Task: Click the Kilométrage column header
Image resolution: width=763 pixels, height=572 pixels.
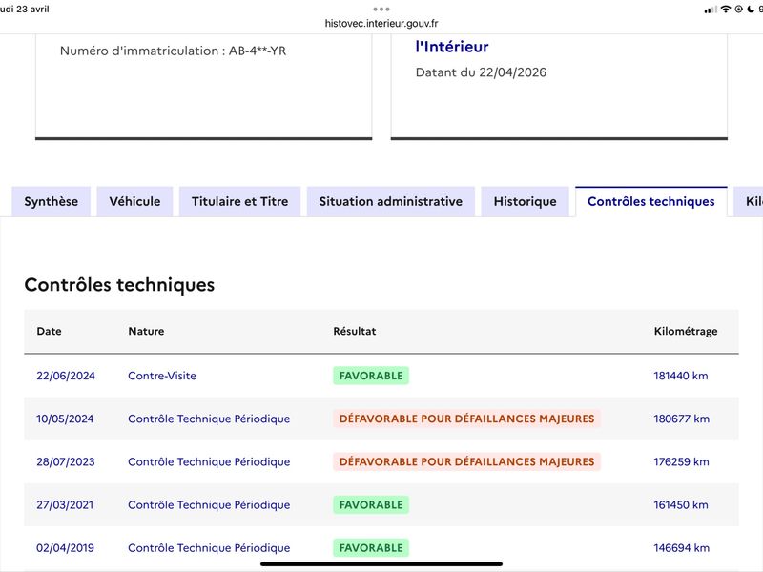Action: (x=686, y=331)
